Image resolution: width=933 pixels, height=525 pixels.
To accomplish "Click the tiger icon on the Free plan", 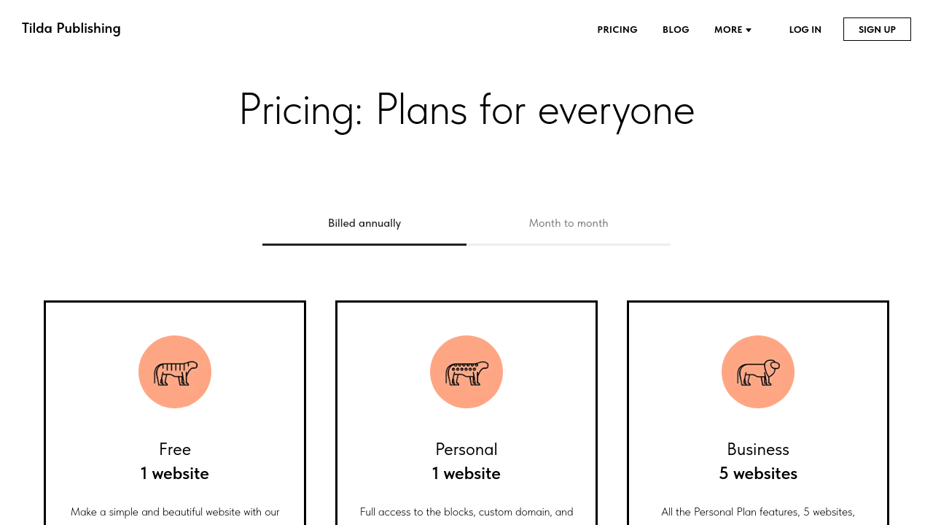I will [175, 372].
